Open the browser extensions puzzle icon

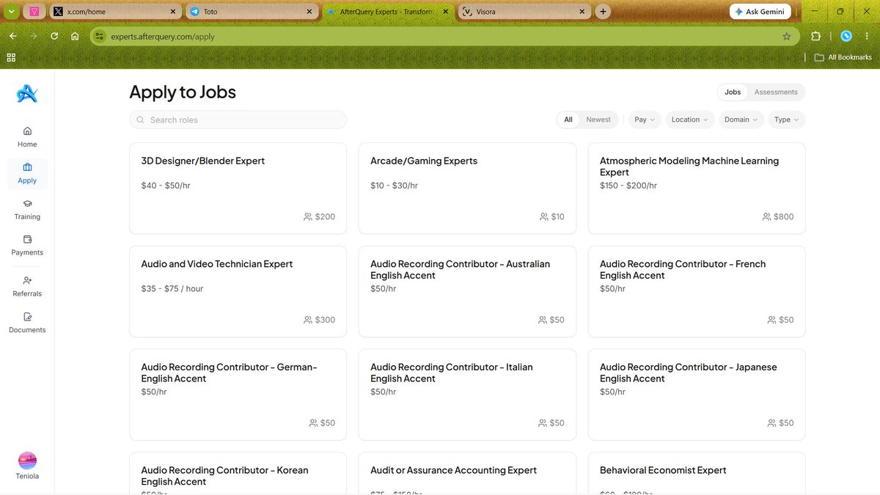[815, 36]
